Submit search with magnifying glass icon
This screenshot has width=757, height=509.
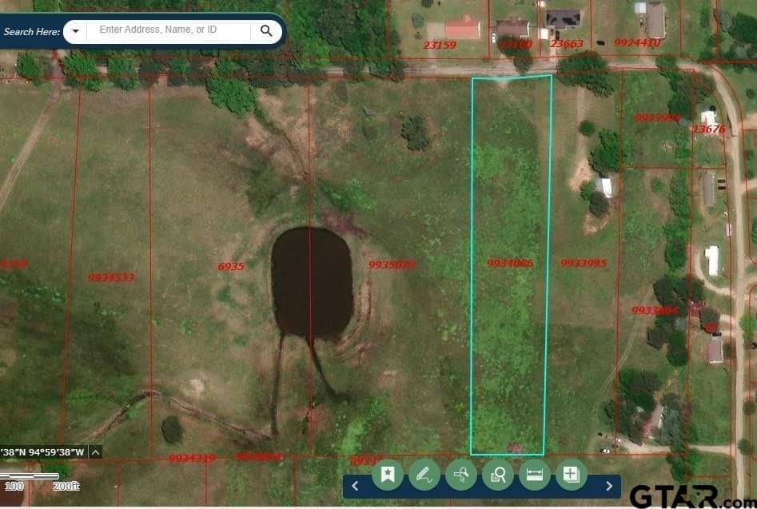[x=266, y=31]
